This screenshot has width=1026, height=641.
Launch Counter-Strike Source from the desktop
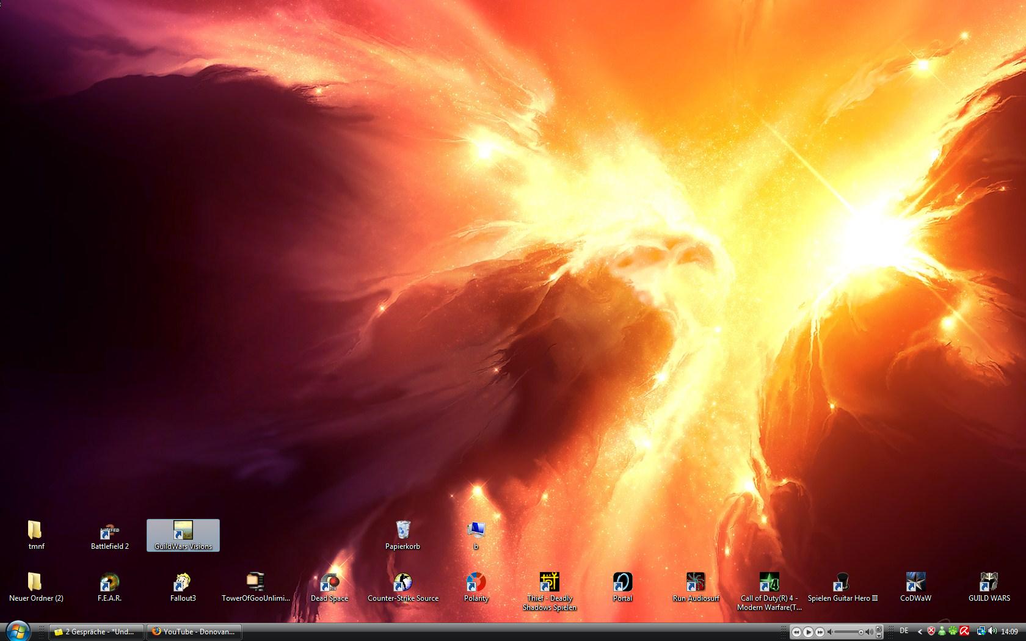click(402, 583)
